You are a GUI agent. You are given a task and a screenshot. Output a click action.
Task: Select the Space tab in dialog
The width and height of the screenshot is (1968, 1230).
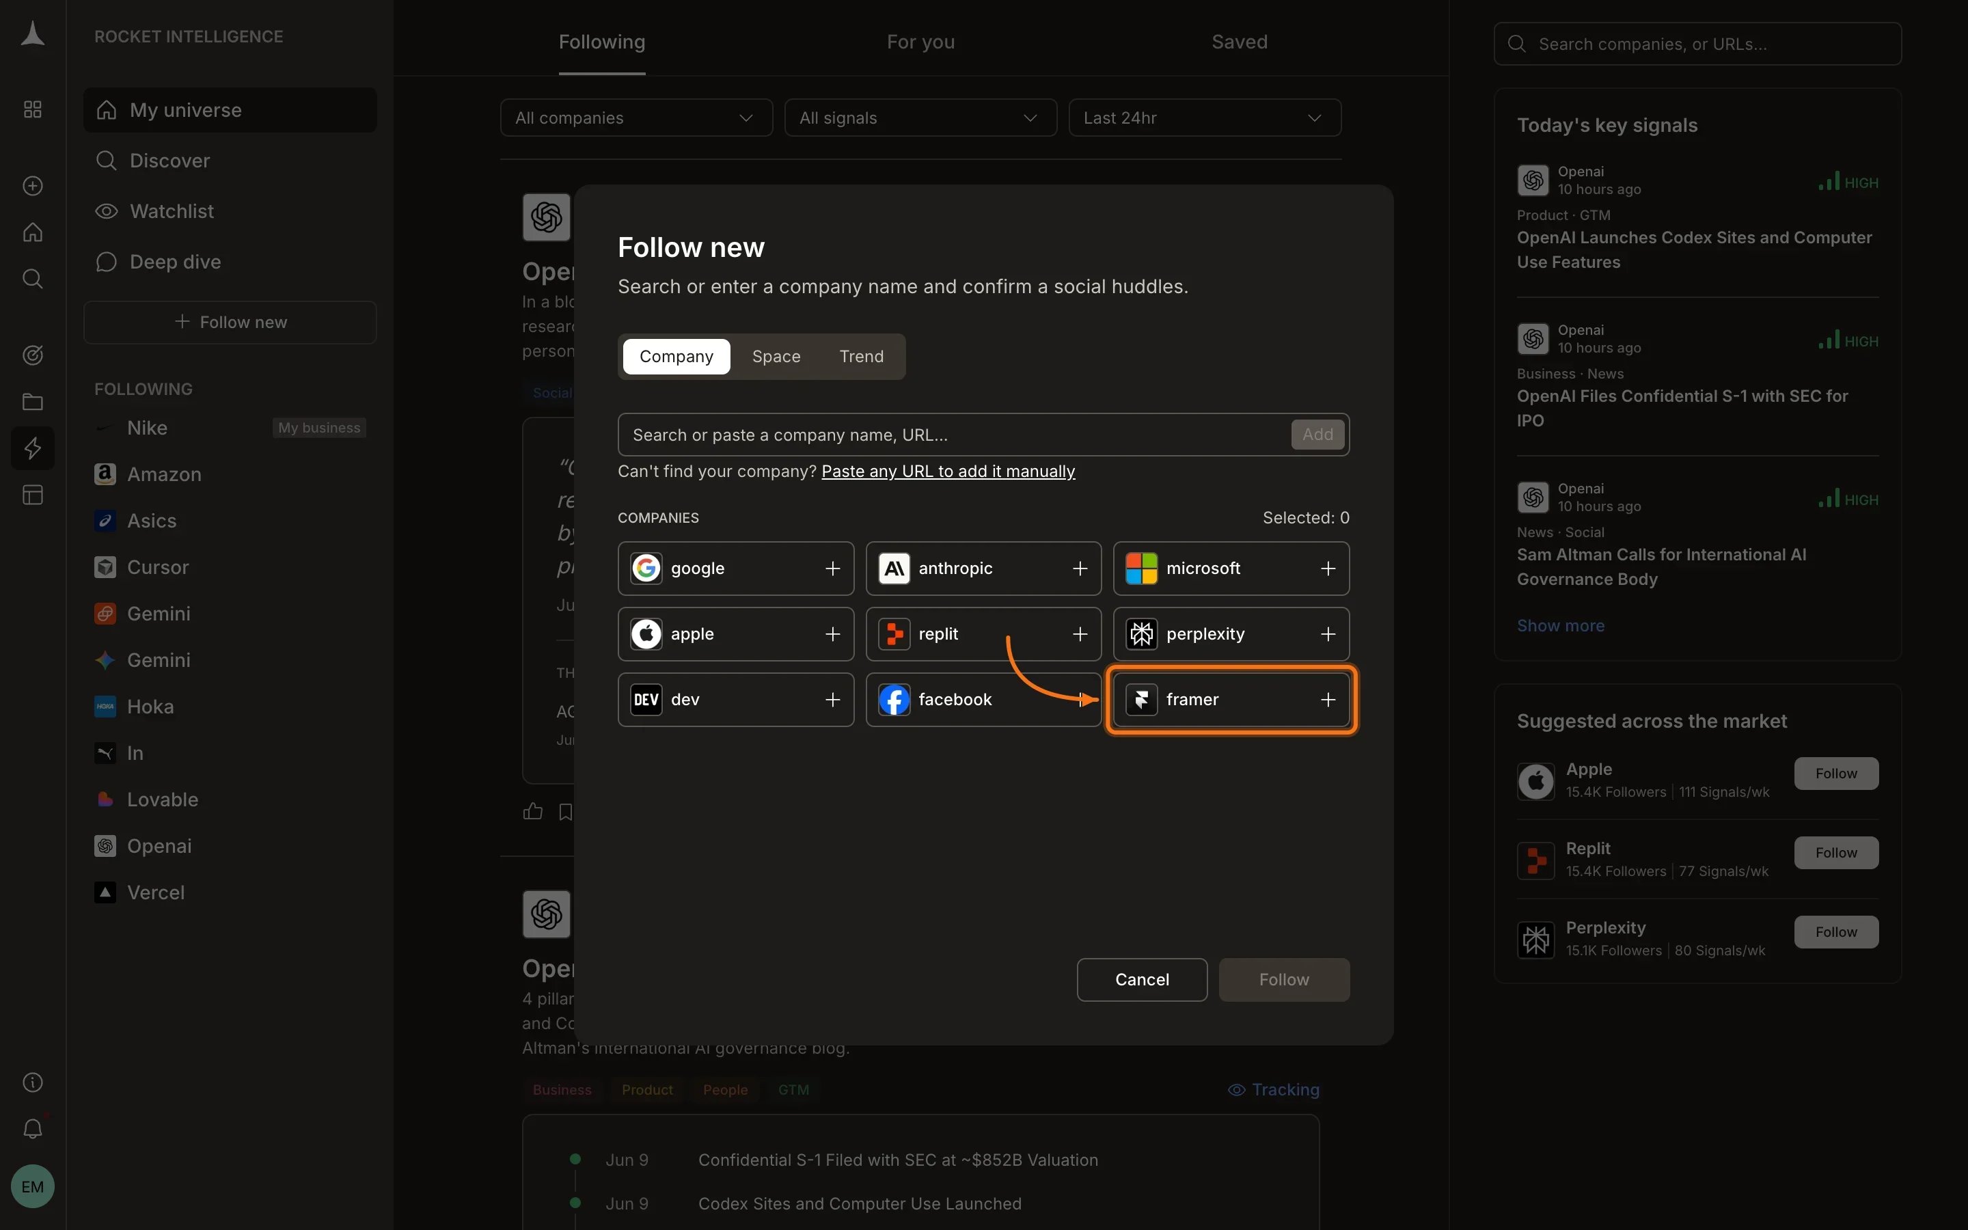pyautogui.click(x=776, y=356)
